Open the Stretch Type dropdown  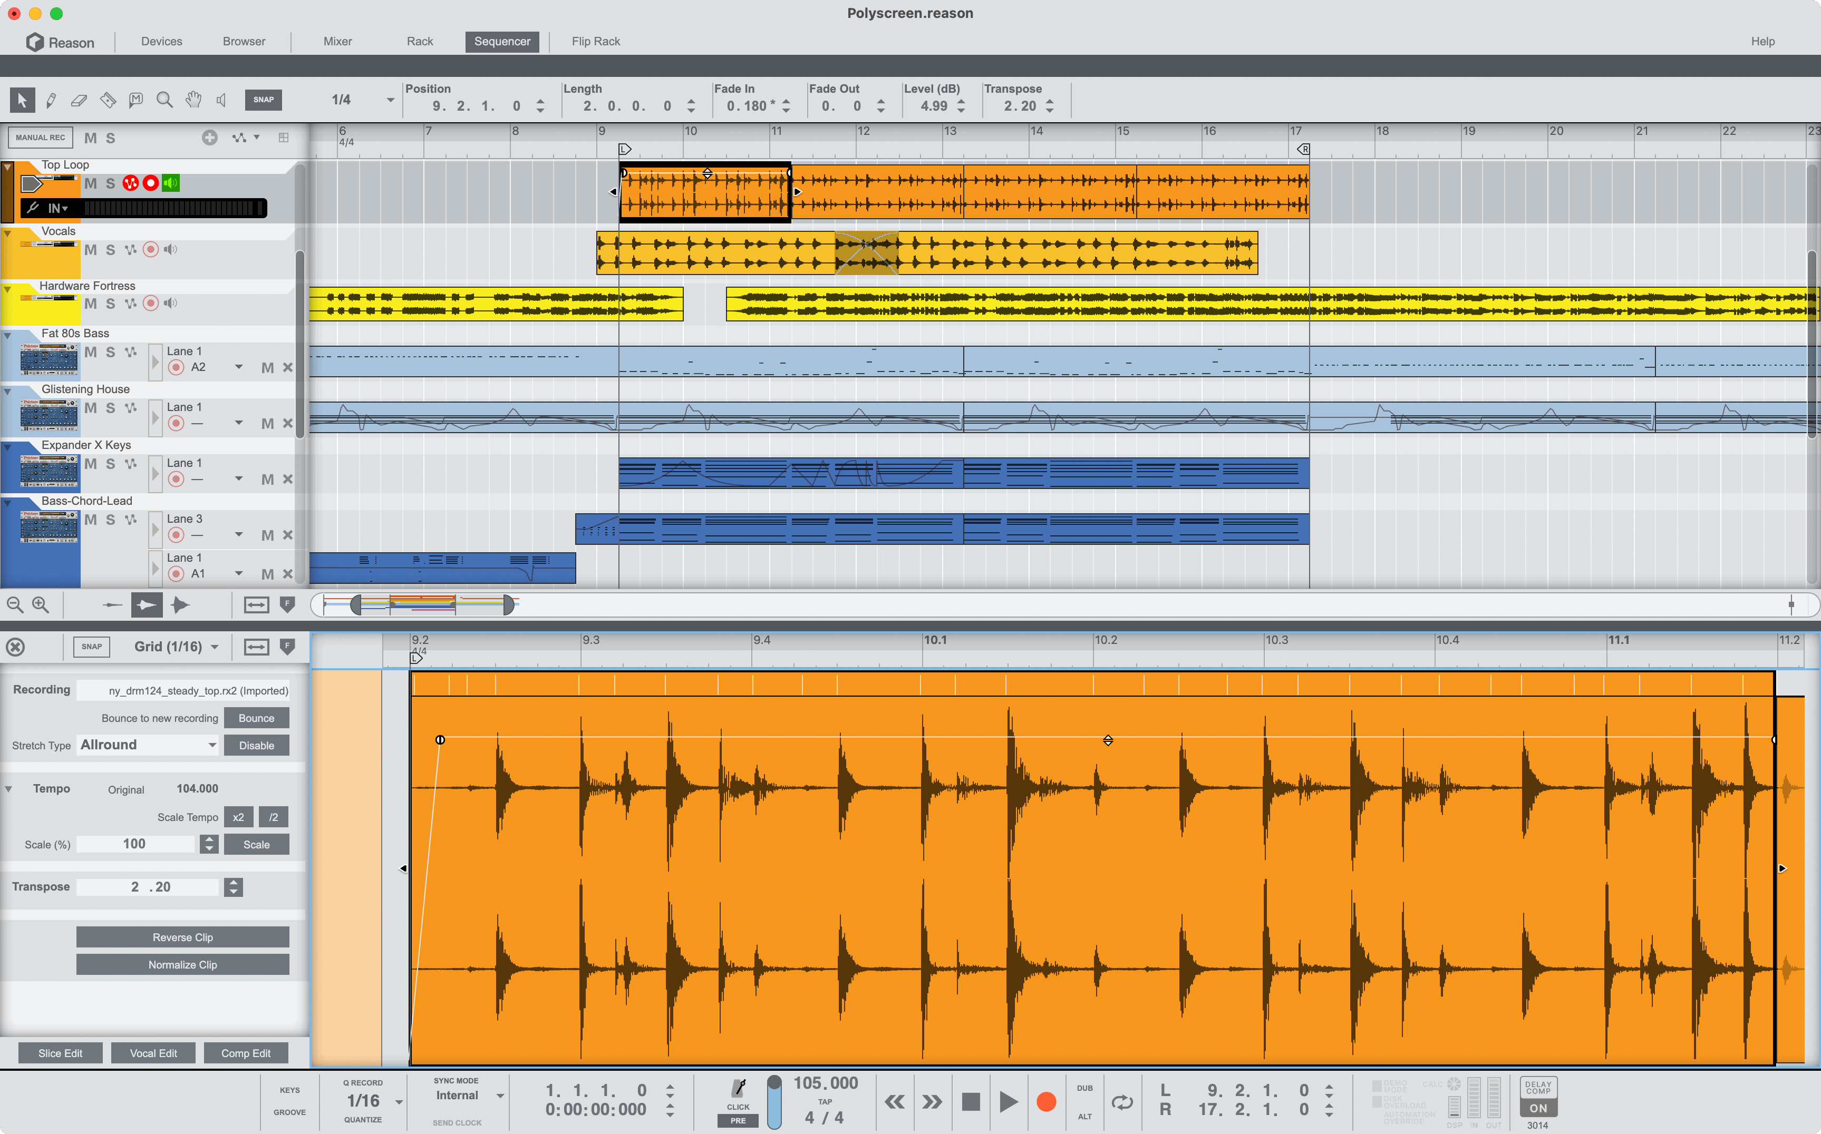click(148, 745)
